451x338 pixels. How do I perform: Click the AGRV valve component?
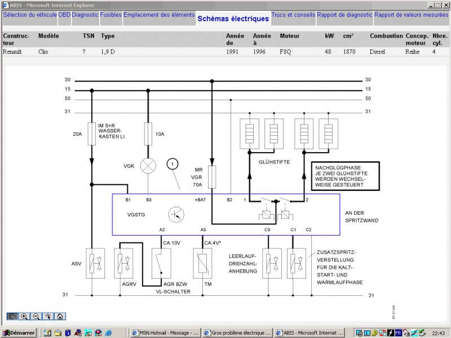pos(123,263)
